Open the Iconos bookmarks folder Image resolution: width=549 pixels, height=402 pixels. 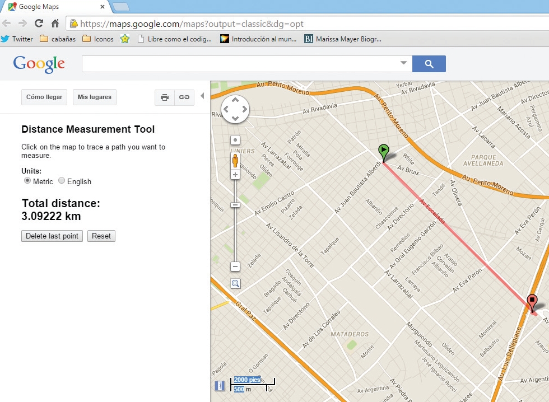click(98, 39)
